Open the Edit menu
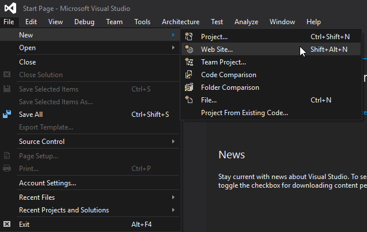The image size is (367, 232). point(31,22)
